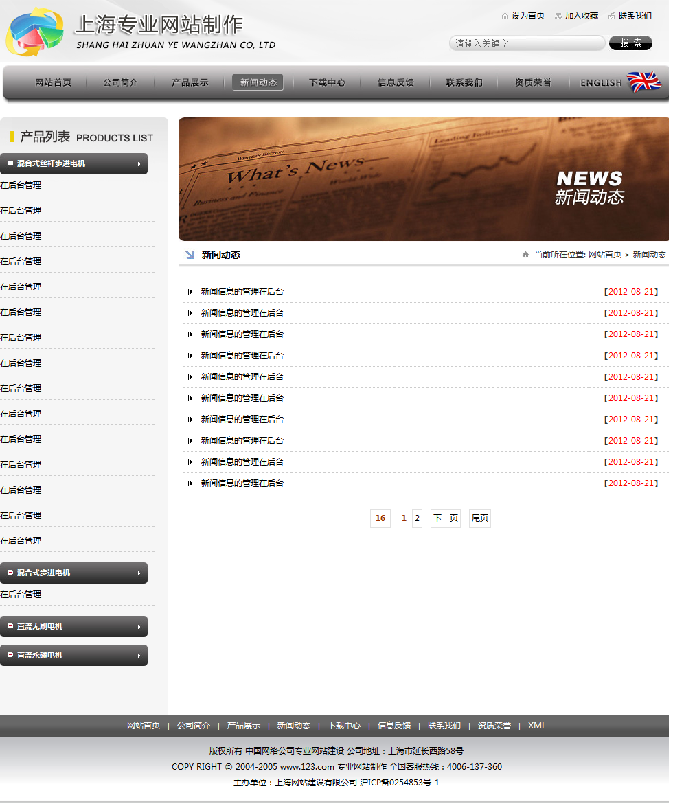Viewport: 673px width, 804px height.
Task: Click the News banner image
Action: click(423, 179)
